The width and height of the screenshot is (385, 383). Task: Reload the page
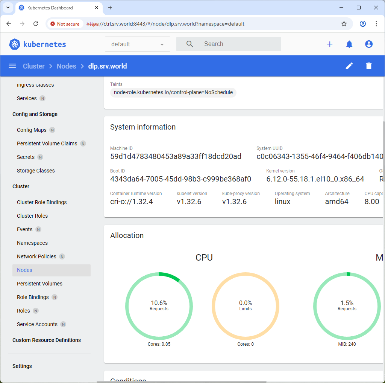pyautogui.click(x=36, y=24)
